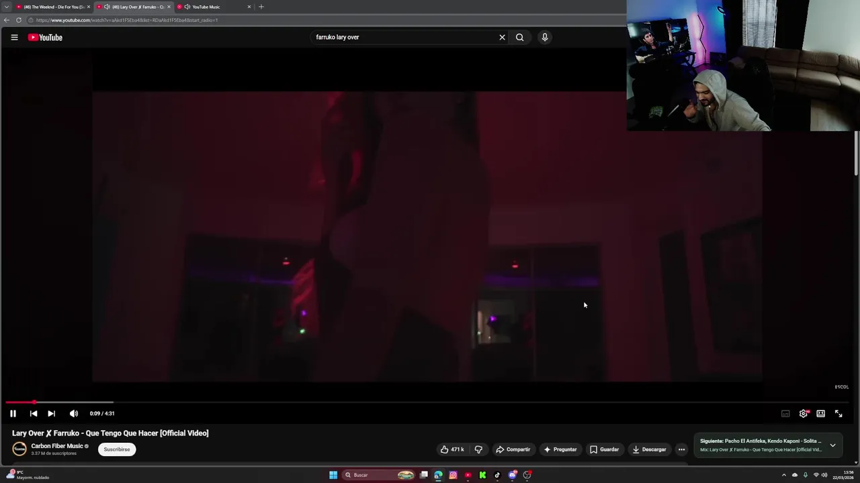Click the 0:09 / 4:31 time display
860x483 pixels.
point(102,414)
